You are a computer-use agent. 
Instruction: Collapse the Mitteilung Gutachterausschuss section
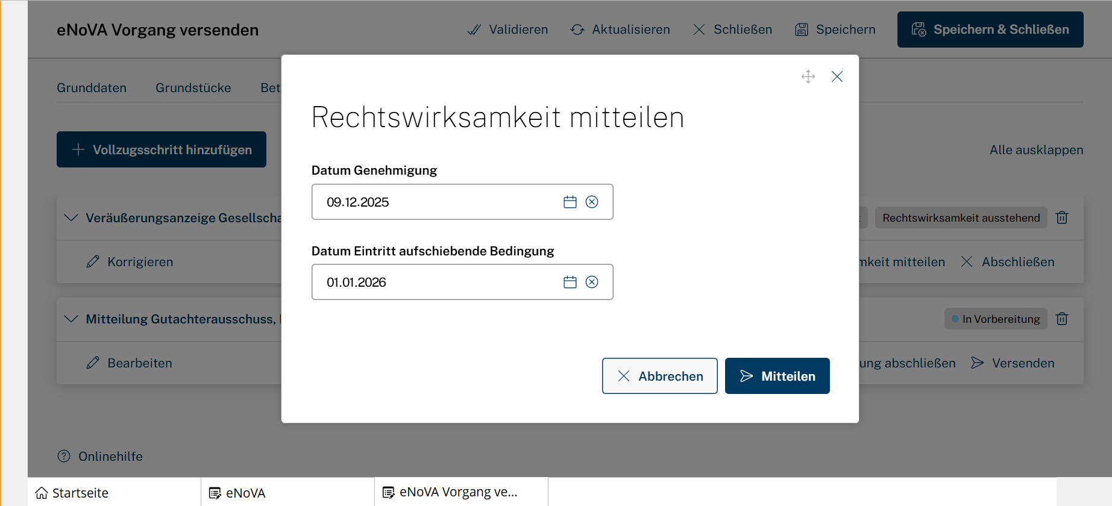(x=71, y=319)
